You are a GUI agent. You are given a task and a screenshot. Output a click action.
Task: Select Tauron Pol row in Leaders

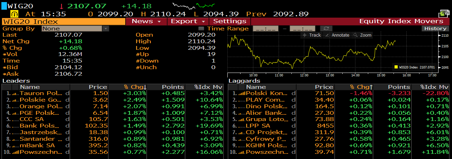click(112, 93)
